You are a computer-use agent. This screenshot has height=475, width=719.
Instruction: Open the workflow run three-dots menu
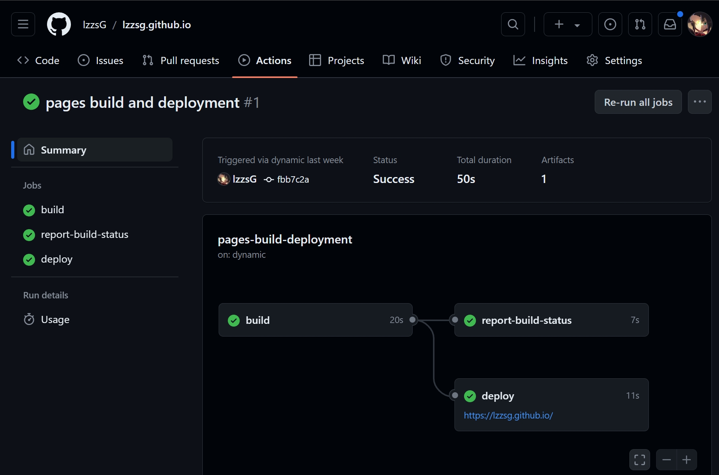700,102
